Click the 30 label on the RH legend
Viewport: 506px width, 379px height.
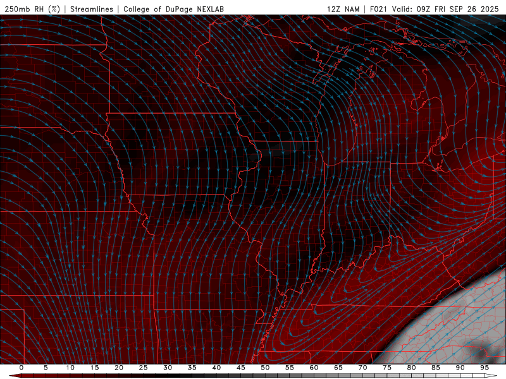click(168, 368)
